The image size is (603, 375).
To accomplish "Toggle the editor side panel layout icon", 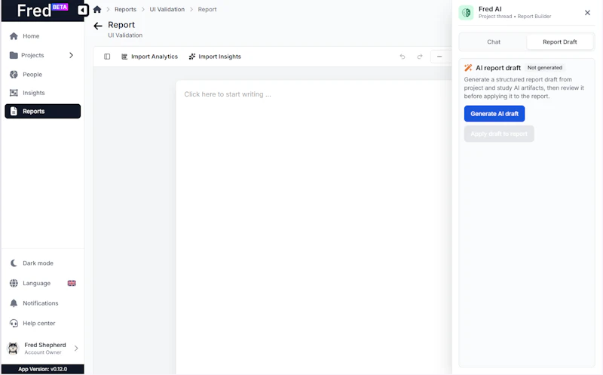I will click(107, 57).
